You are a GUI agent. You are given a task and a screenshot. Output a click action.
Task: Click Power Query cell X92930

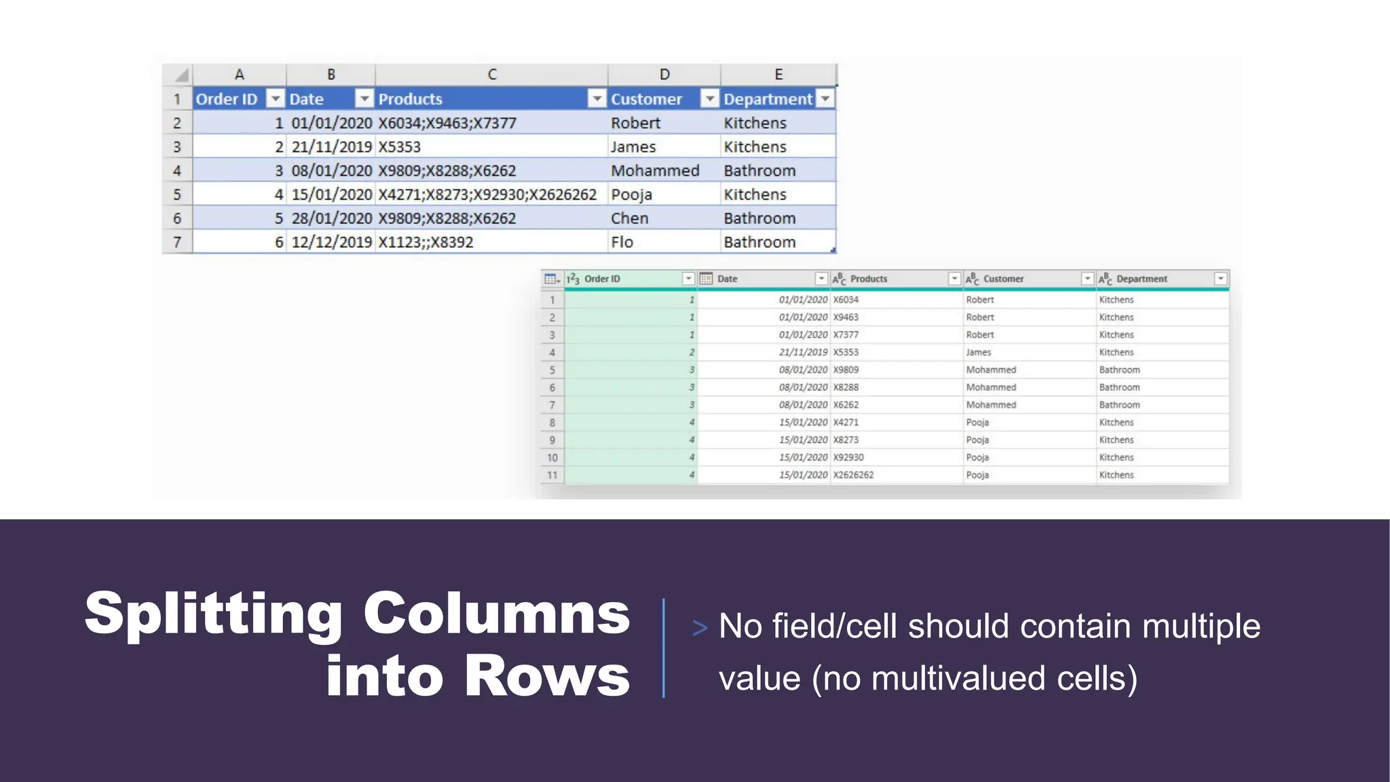[897, 458]
